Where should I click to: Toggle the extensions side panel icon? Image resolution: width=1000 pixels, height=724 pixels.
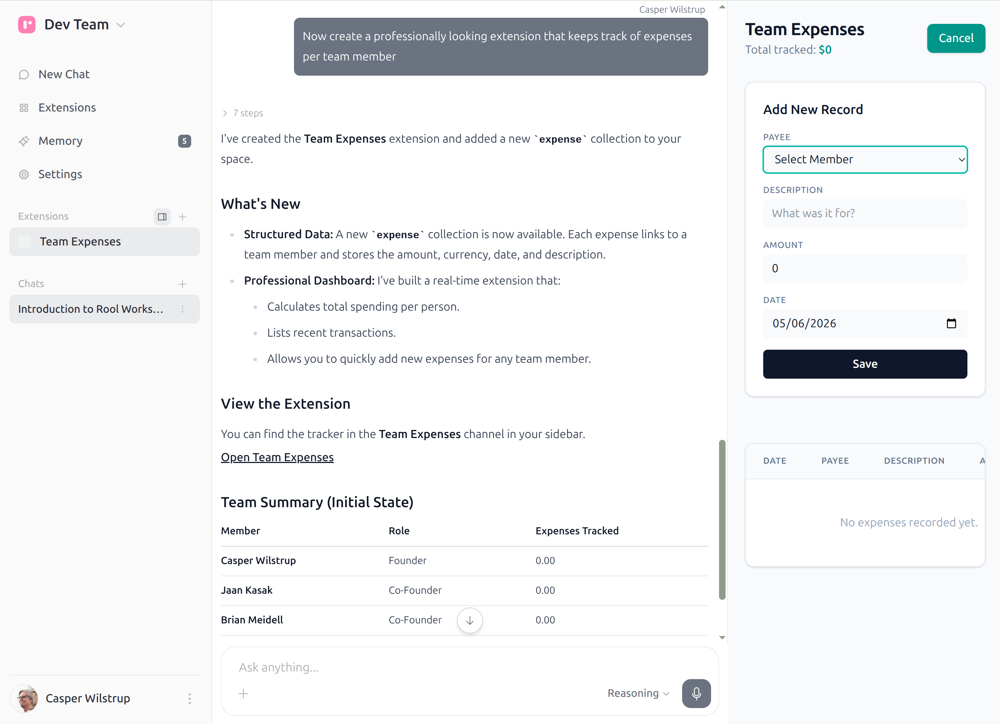[162, 216]
